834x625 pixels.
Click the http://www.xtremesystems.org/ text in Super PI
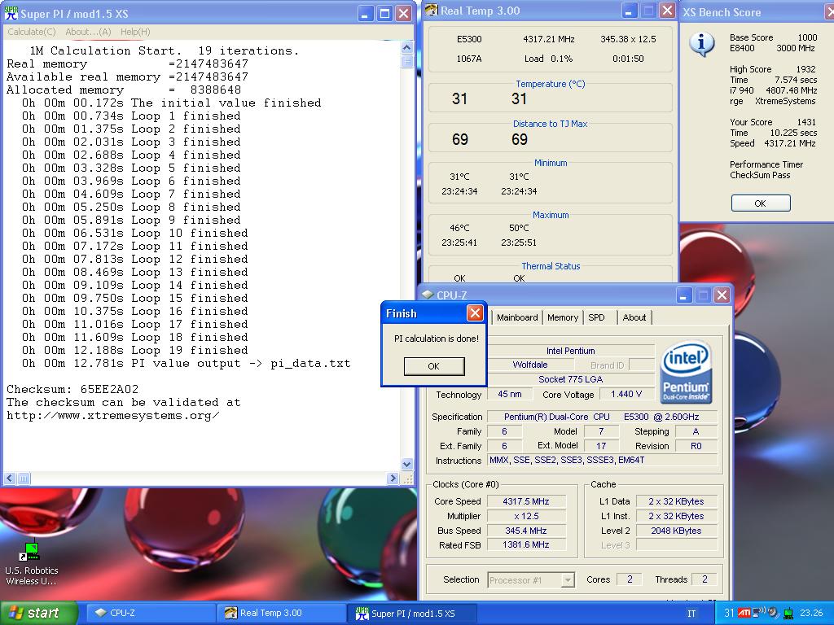(112, 416)
